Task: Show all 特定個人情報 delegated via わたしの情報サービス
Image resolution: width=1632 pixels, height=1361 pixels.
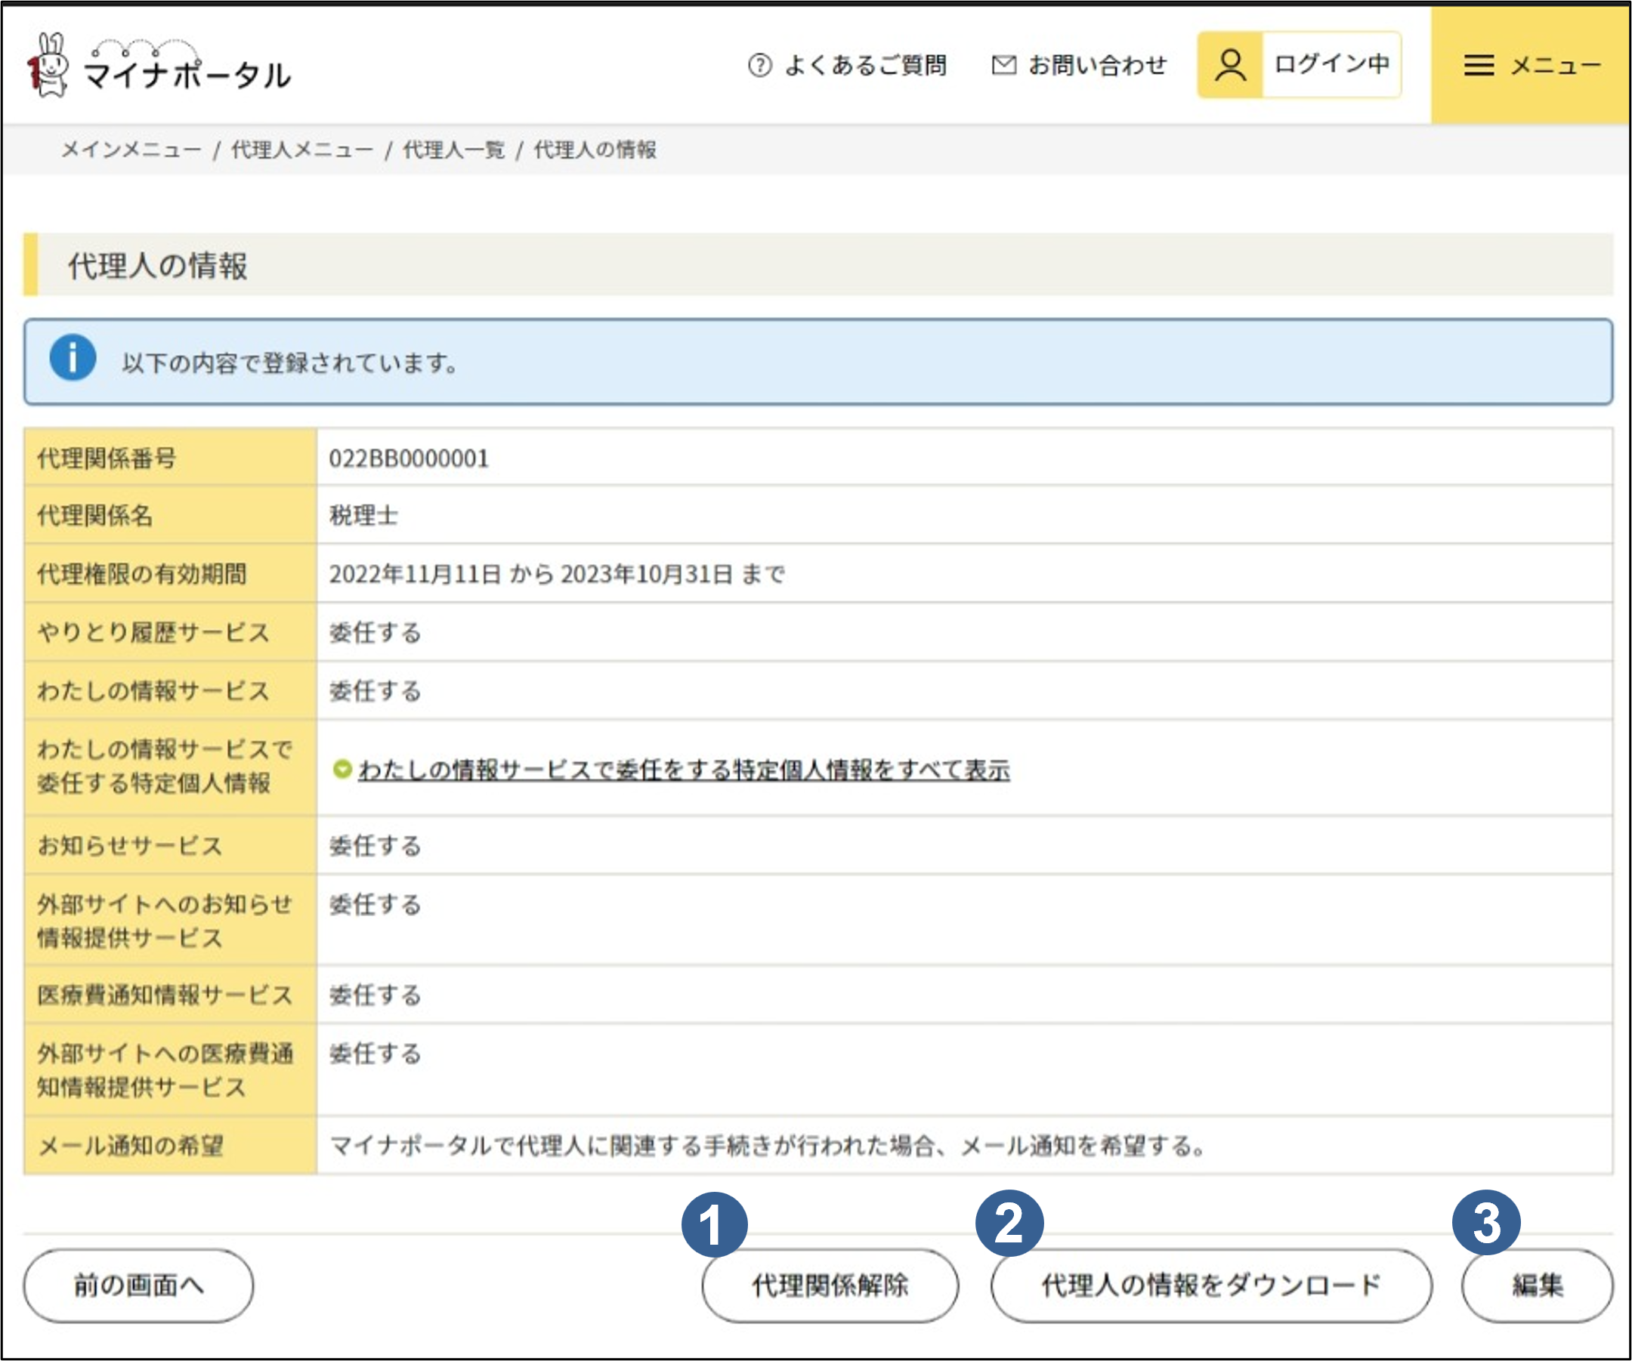Action: point(684,770)
